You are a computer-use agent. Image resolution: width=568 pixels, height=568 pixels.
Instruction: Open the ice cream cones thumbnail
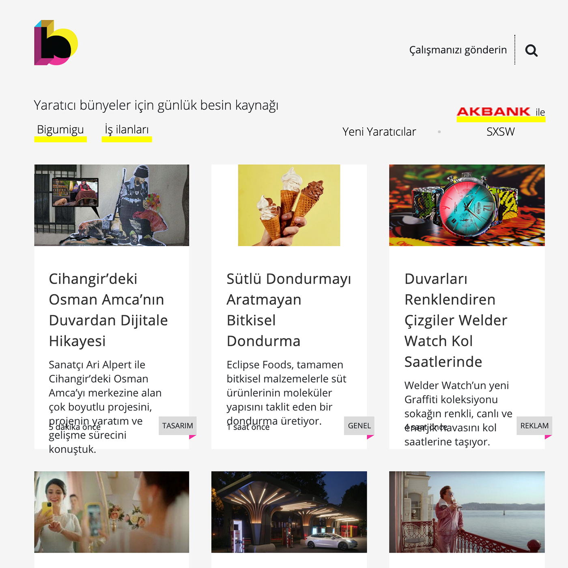pos(289,205)
